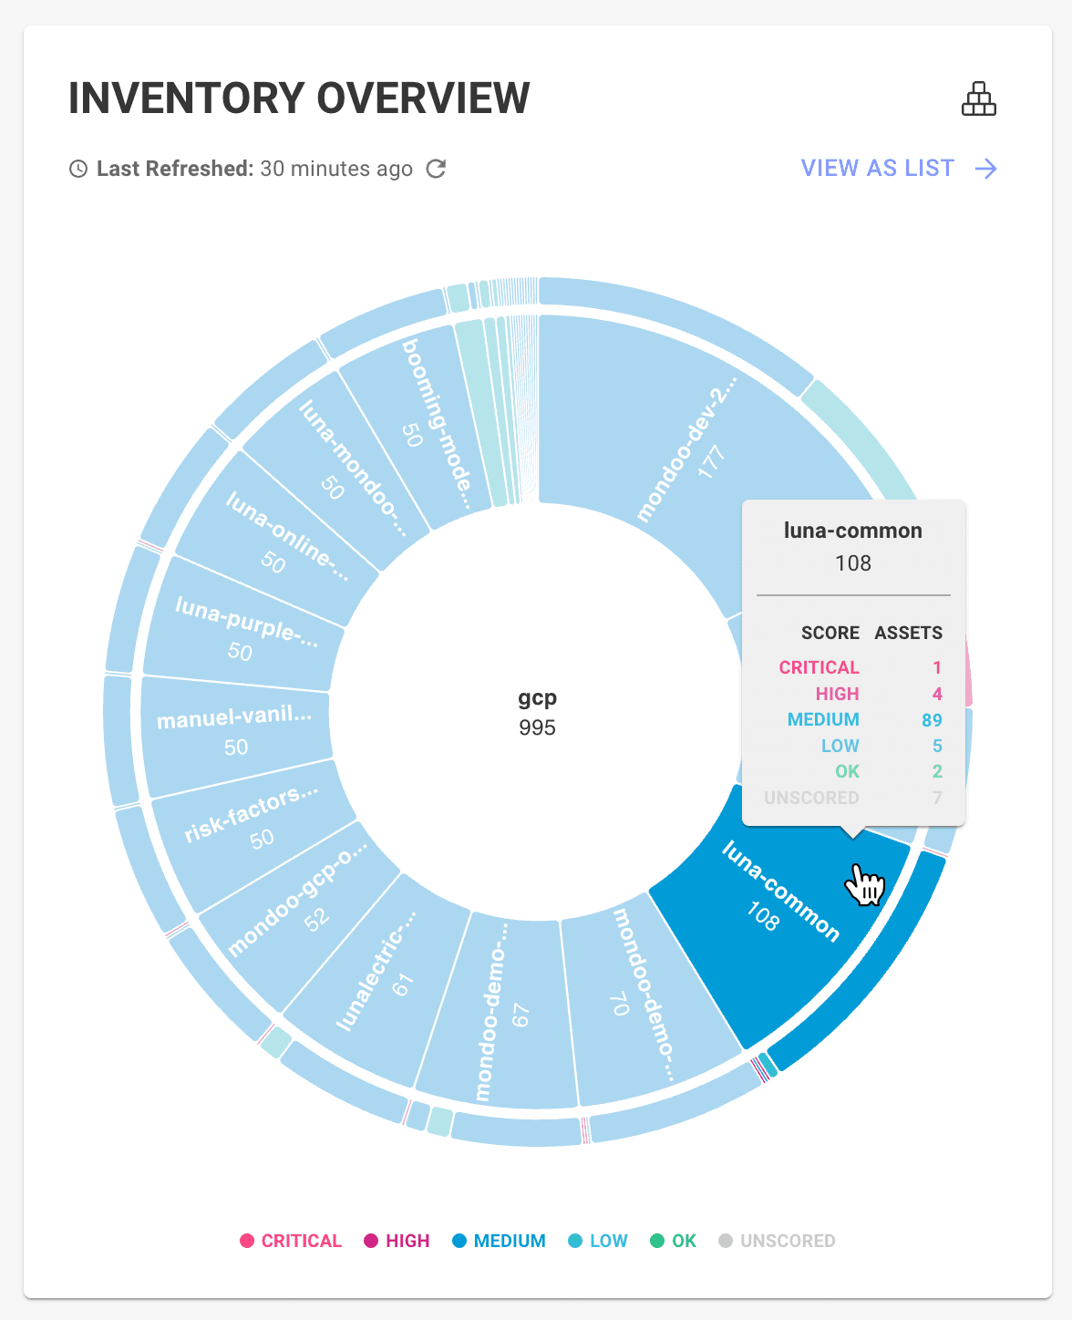Toggle the UNSCORED legend entry

(777, 1241)
